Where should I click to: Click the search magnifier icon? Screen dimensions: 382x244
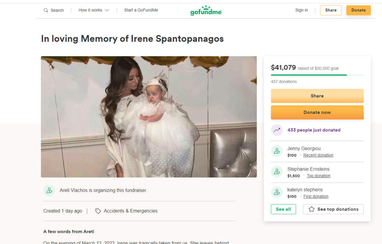point(46,10)
